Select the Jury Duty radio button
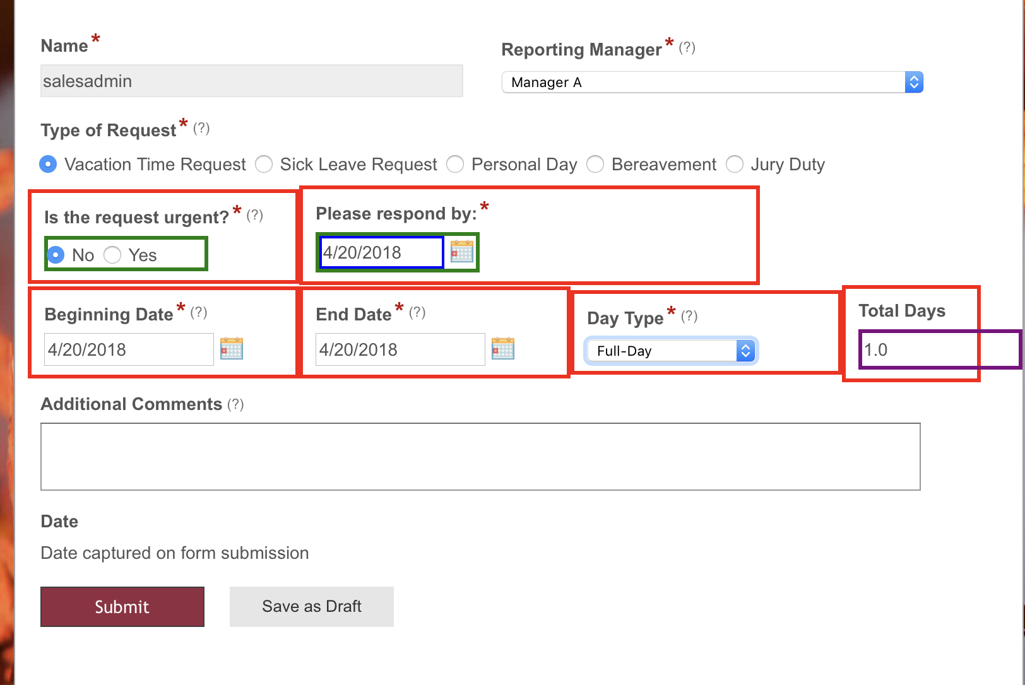Screen dimensions: 1025x685 tap(735, 165)
